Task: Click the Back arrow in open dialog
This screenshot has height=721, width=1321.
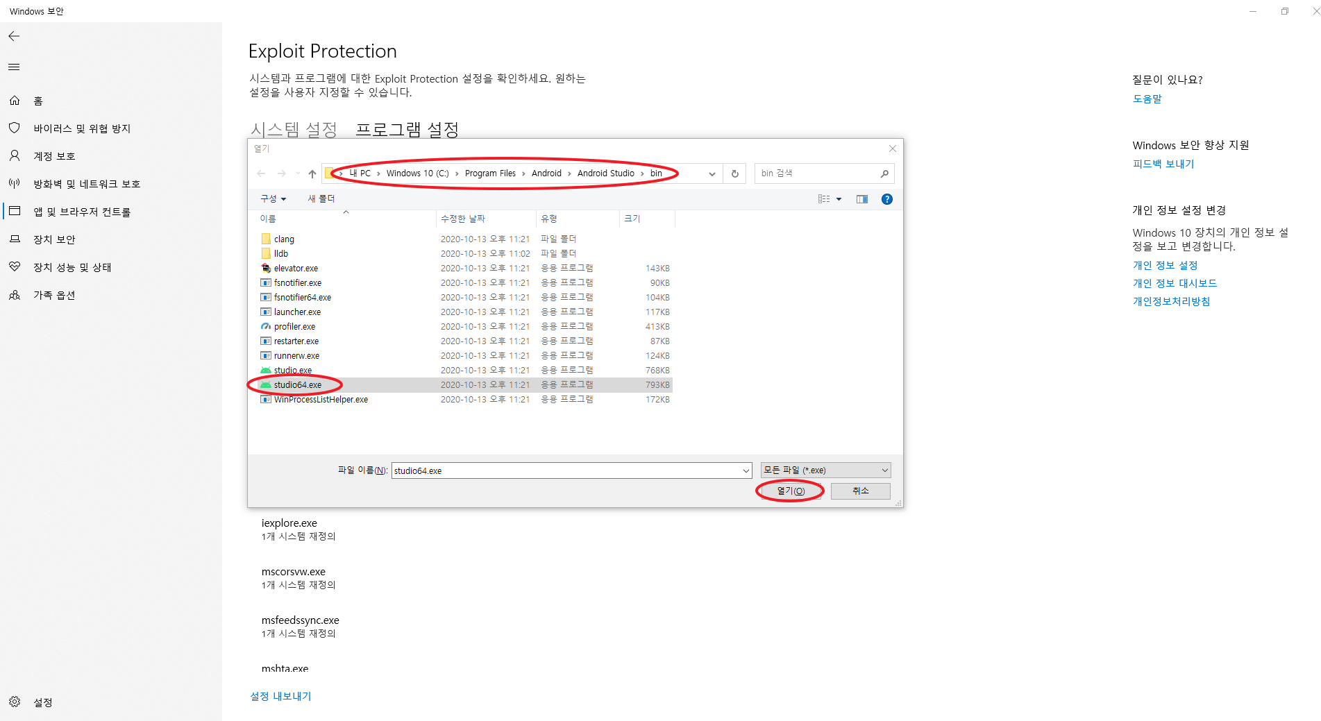Action: tap(261, 173)
